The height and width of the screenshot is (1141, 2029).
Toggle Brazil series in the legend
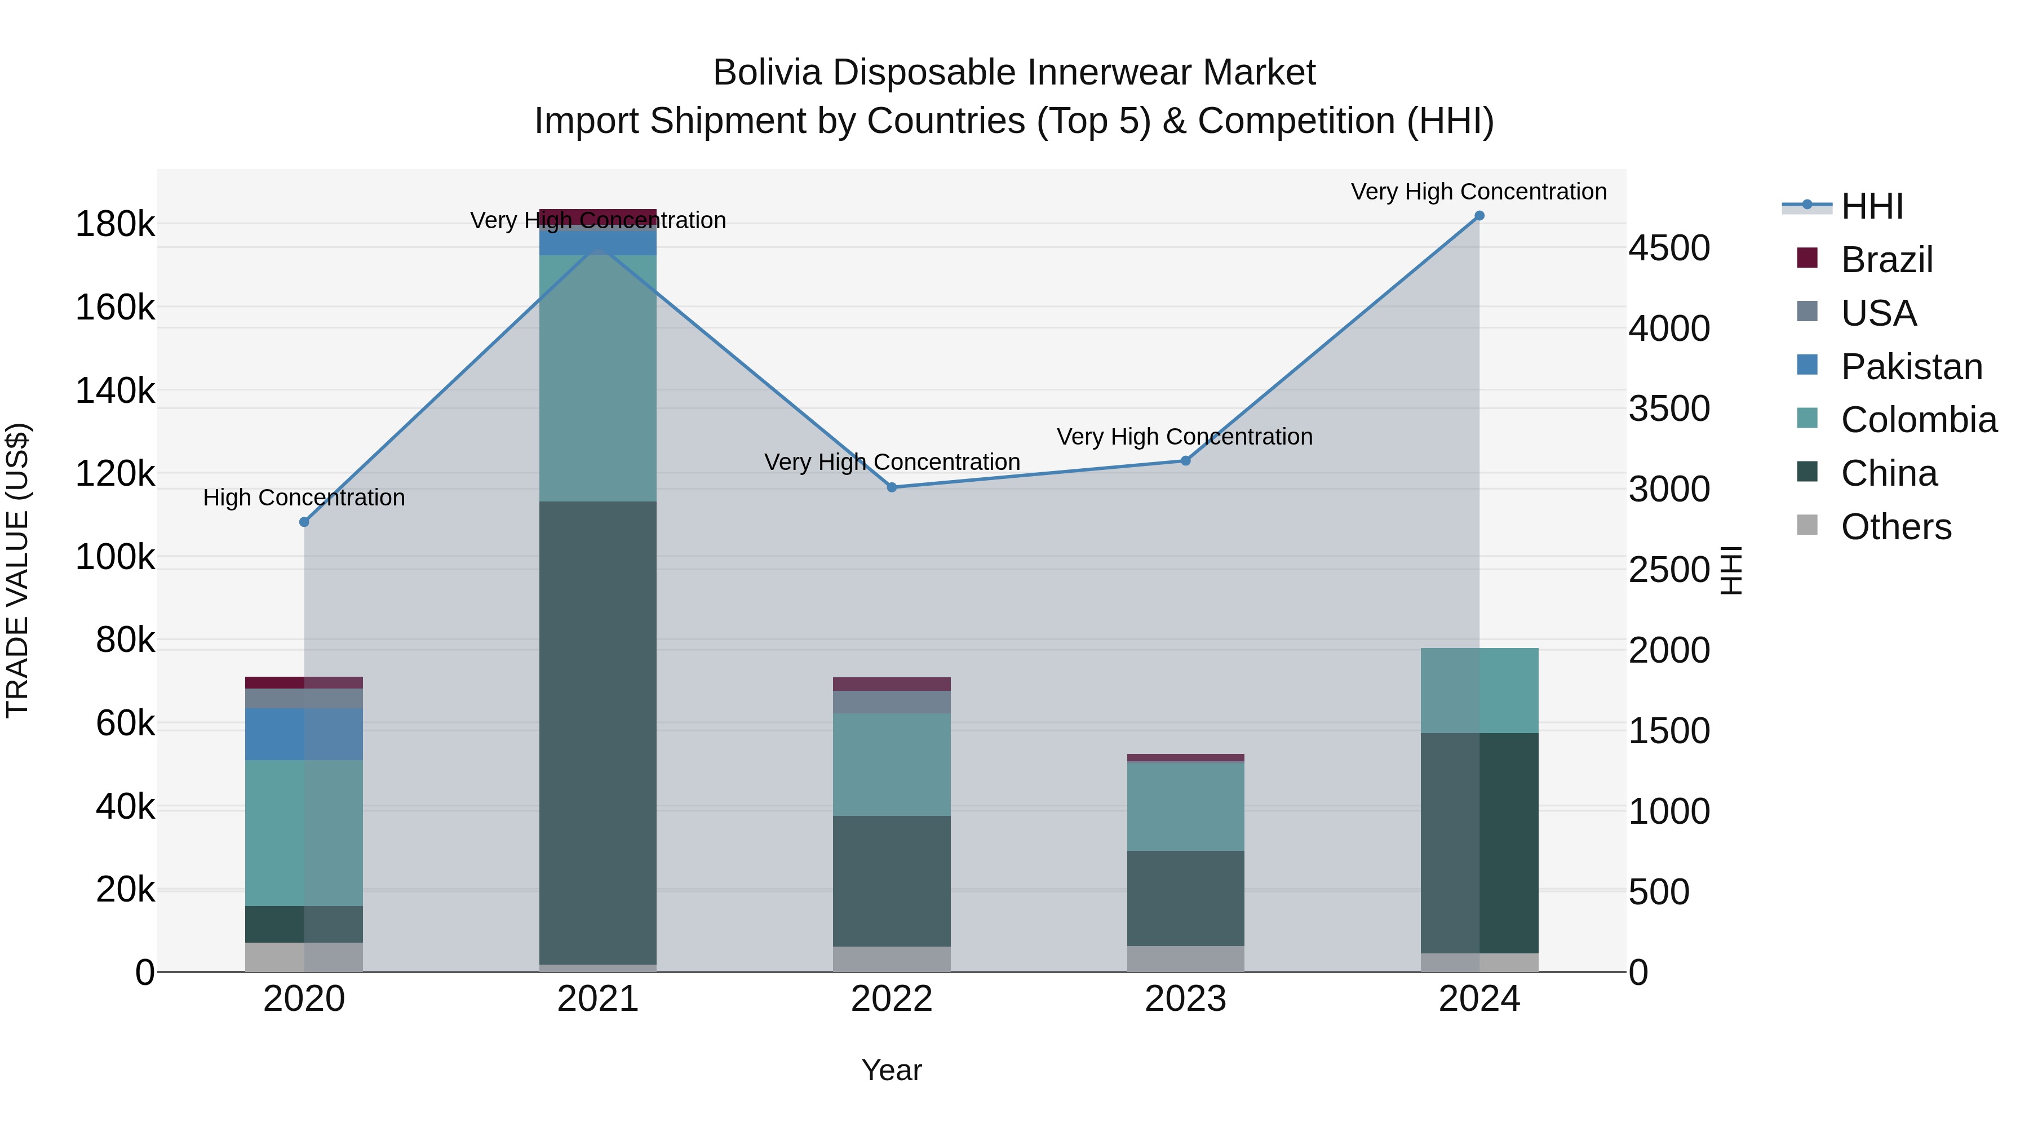point(1864,259)
